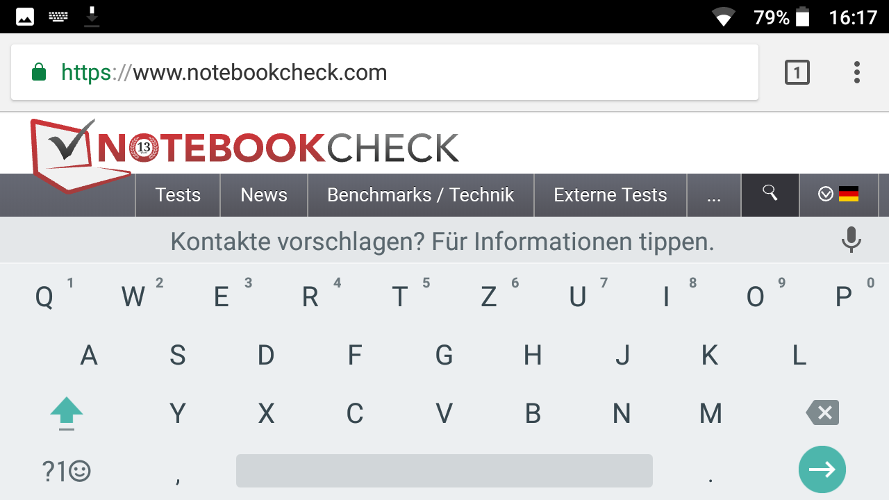The height and width of the screenshot is (500, 889).
Task: Focus the URL address bar
Action: (x=385, y=72)
